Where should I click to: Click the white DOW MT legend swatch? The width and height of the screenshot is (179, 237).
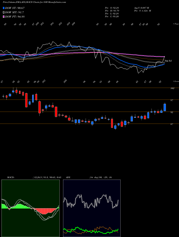[x=4, y=12]
